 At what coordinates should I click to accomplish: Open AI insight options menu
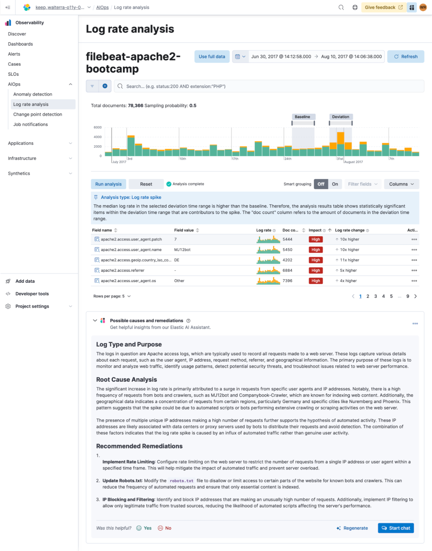tap(415, 324)
